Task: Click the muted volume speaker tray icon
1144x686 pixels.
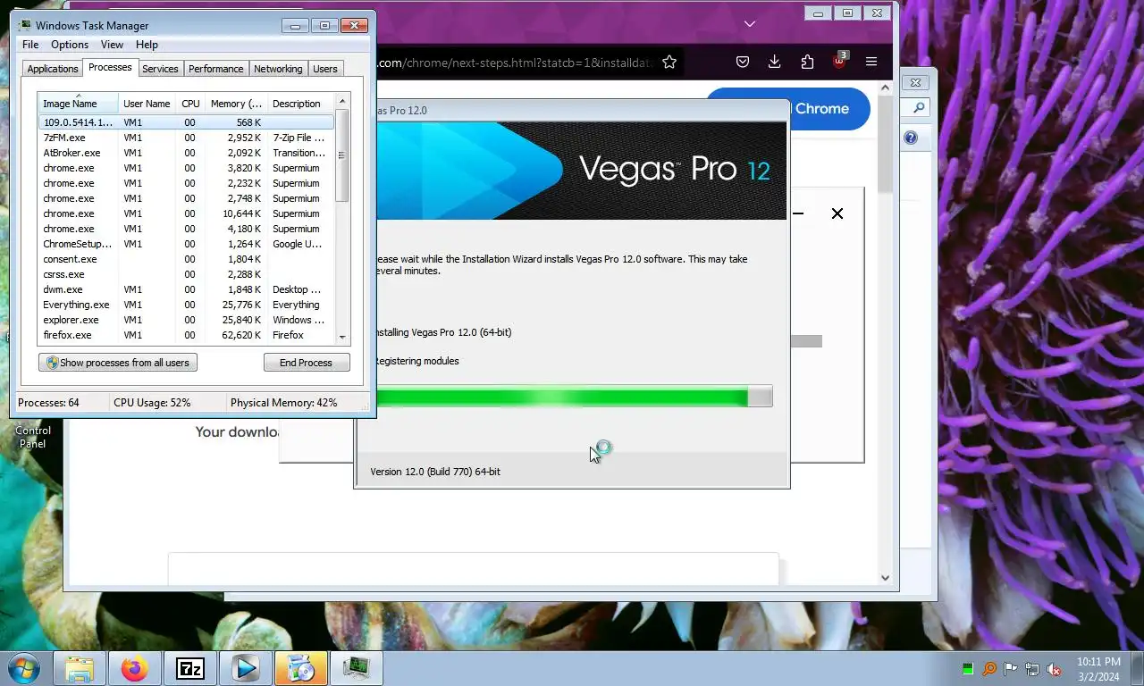Action: 1054,669
